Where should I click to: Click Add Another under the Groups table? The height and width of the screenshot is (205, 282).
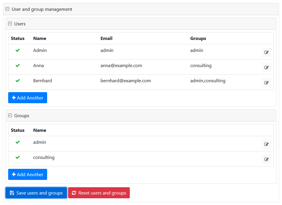coord(27,174)
